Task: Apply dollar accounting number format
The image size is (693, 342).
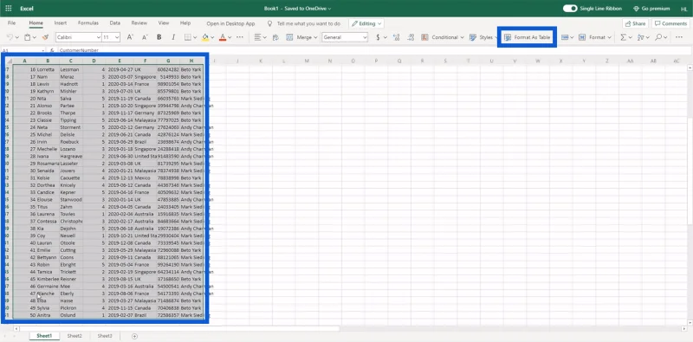Action: (378, 37)
